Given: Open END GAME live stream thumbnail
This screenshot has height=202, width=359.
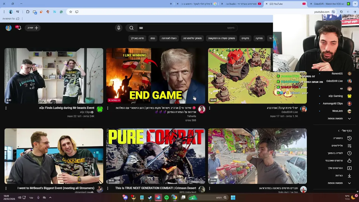Looking at the screenshot, I should (x=156, y=76).
